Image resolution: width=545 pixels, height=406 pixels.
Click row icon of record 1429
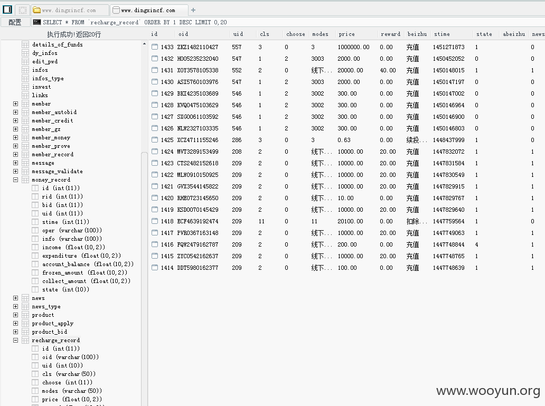[155, 93]
